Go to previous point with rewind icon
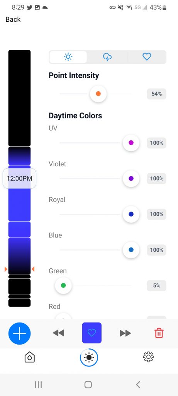The image size is (178, 396). (x=58, y=333)
